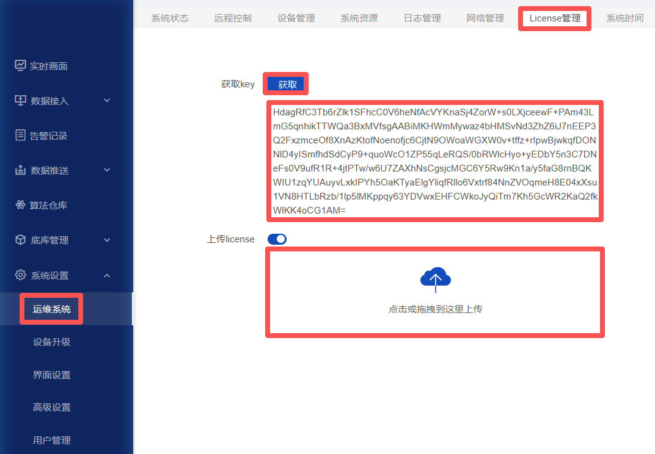Open the 网络管理 tab
This screenshot has width=655, height=454.
(x=485, y=18)
